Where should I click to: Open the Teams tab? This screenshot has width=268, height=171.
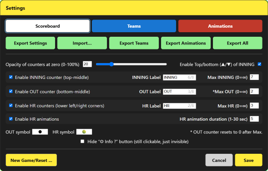pyautogui.click(x=134, y=26)
